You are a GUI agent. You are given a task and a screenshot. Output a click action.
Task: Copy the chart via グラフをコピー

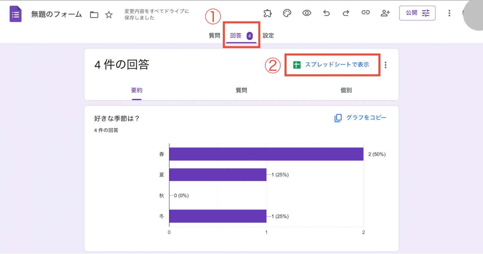point(360,118)
